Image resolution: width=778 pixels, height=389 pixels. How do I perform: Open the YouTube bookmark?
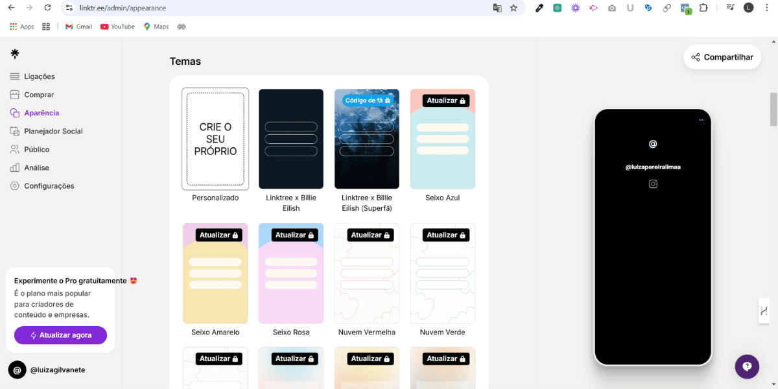click(117, 27)
